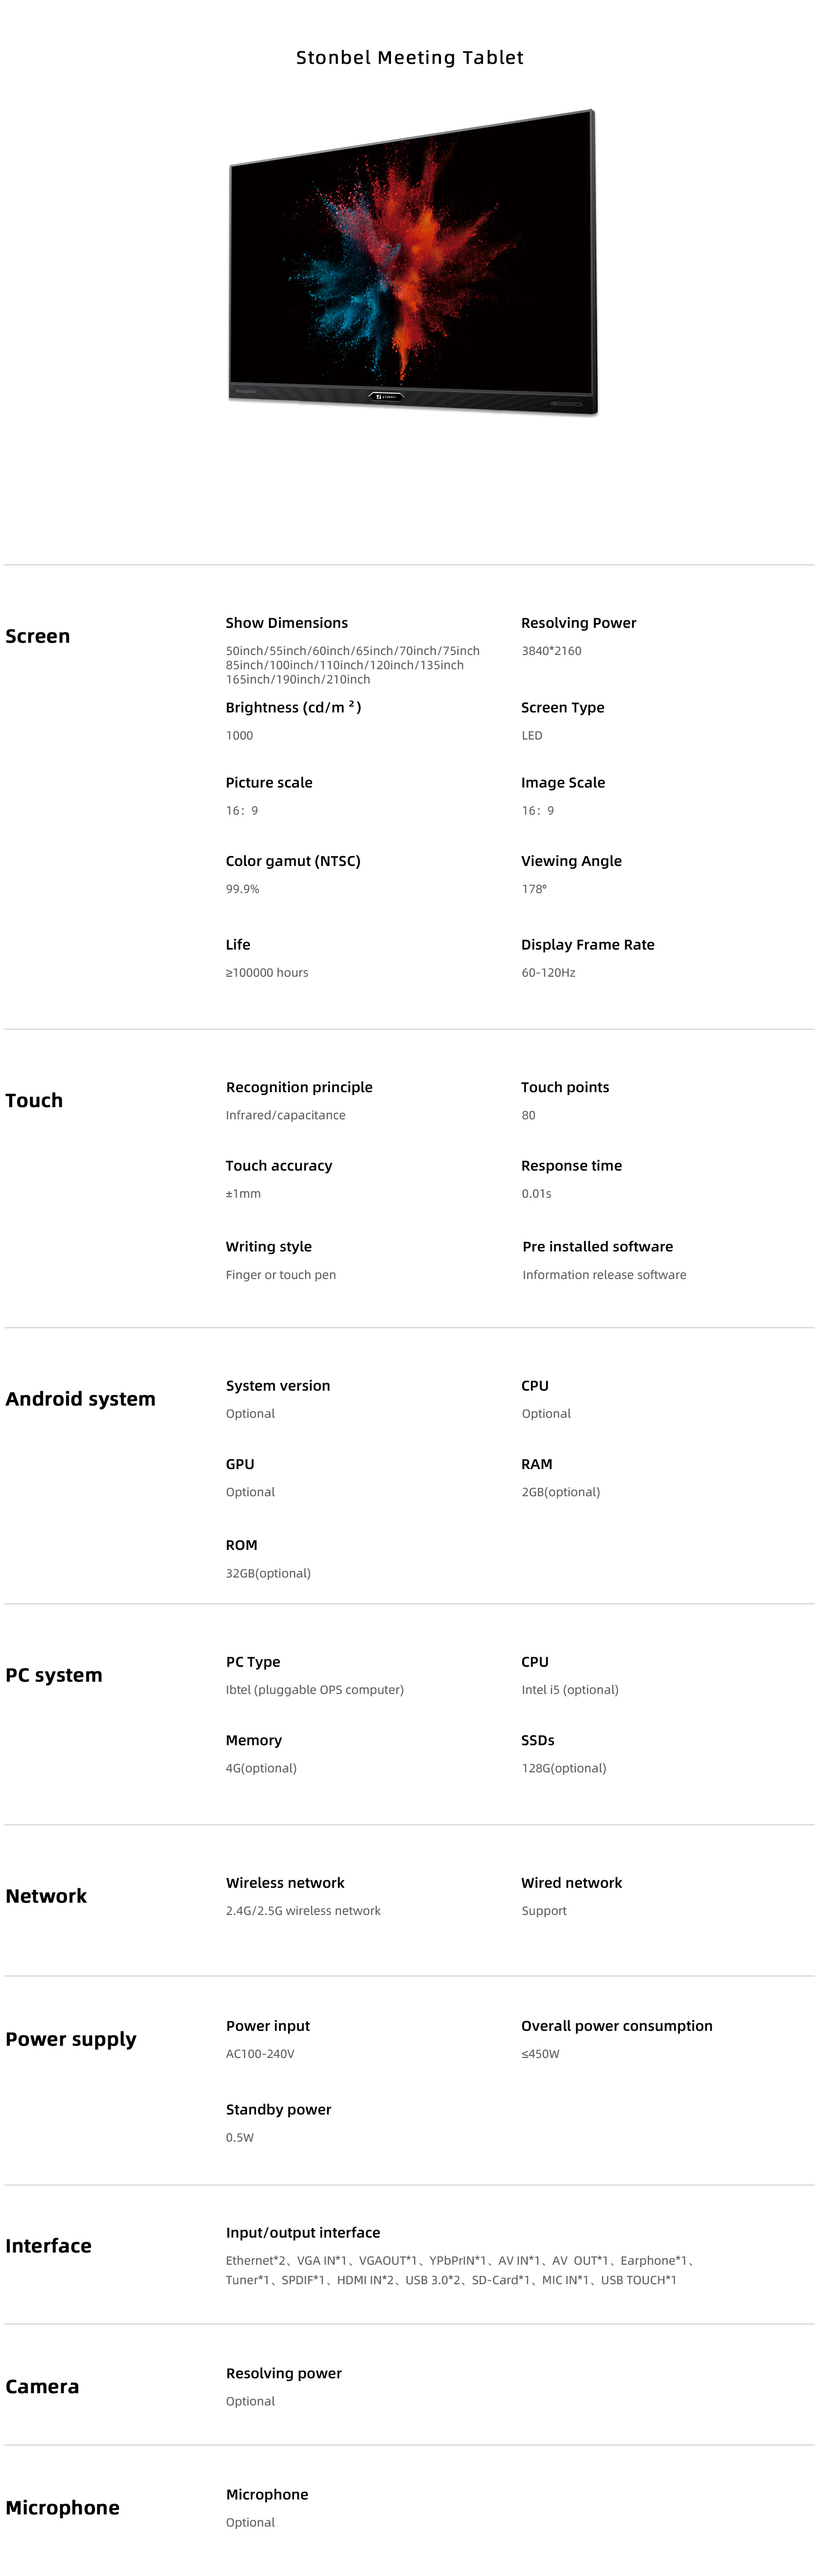The image size is (820, 2576).
Task: Click the Show Dimensions label
Action: pos(287,623)
